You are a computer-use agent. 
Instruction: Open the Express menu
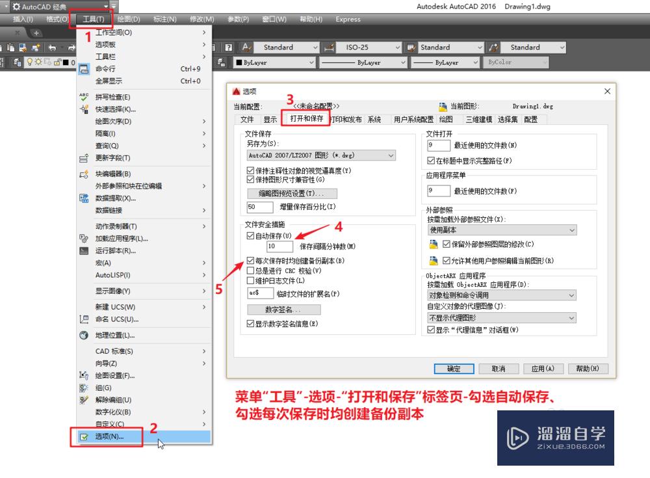coord(348,20)
